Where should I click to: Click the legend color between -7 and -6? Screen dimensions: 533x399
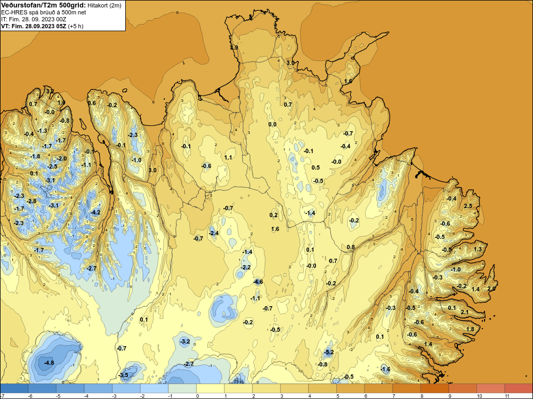pyautogui.click(x=14, y=388)
